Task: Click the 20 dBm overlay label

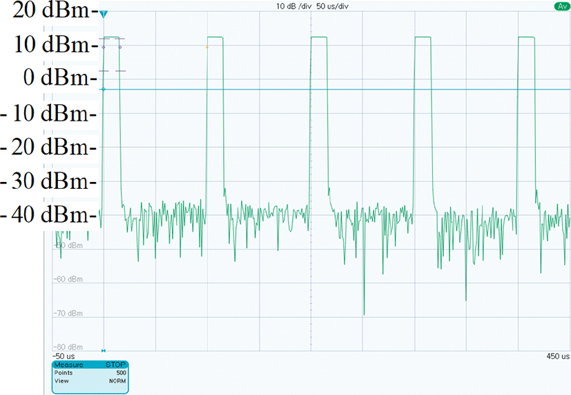Action: pyautogui.click(x=55, y=10)
